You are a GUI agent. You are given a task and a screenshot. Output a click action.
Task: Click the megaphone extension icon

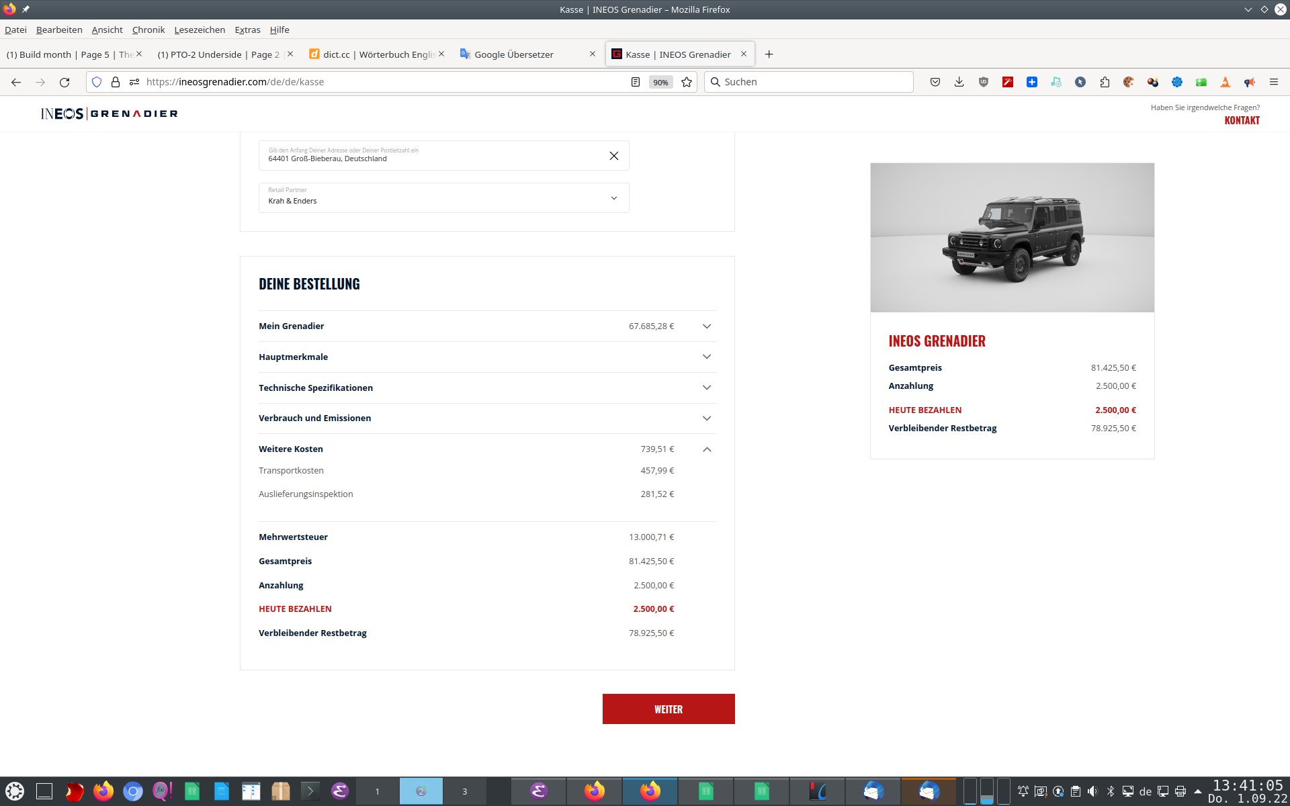[x=1250, y=82]
